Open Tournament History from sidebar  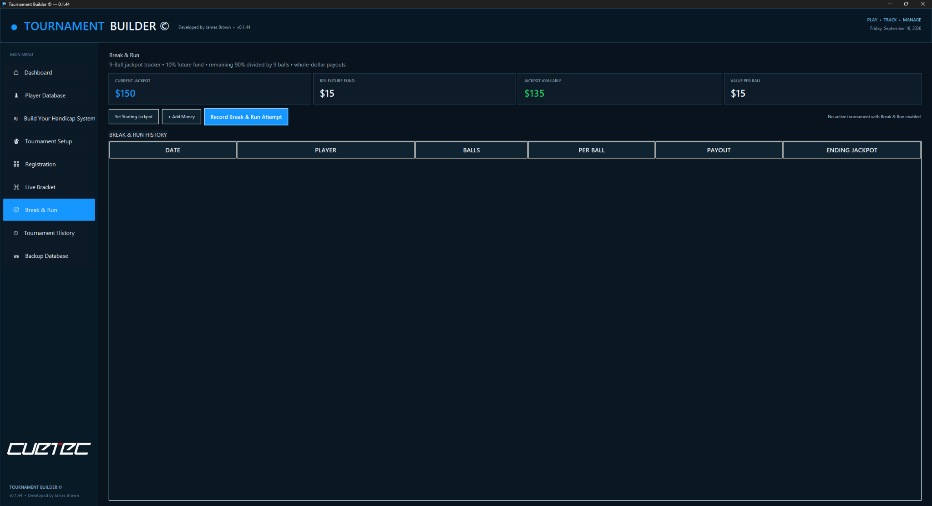point(49,233)
